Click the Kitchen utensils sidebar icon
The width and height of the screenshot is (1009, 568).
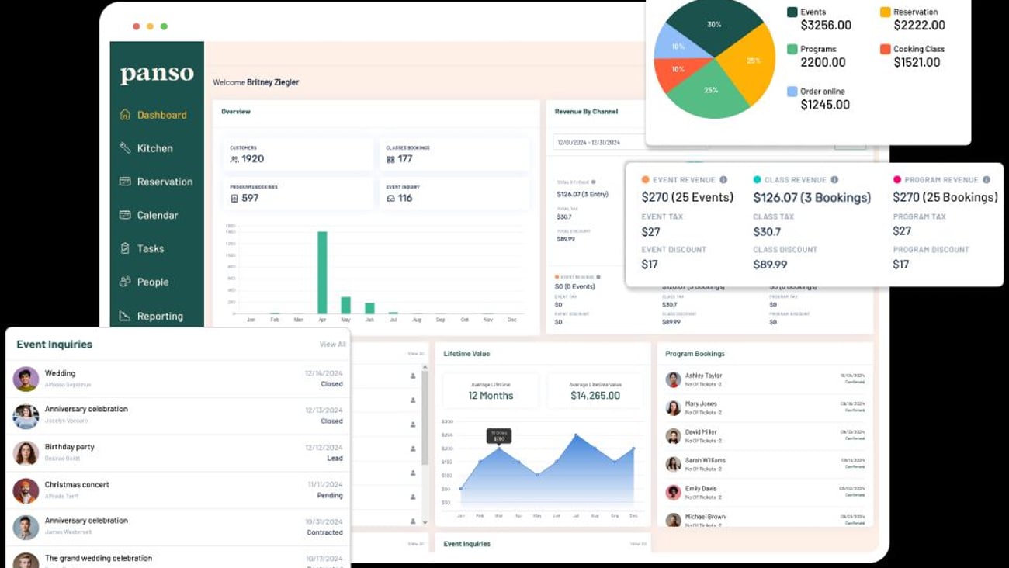[125, 148]
